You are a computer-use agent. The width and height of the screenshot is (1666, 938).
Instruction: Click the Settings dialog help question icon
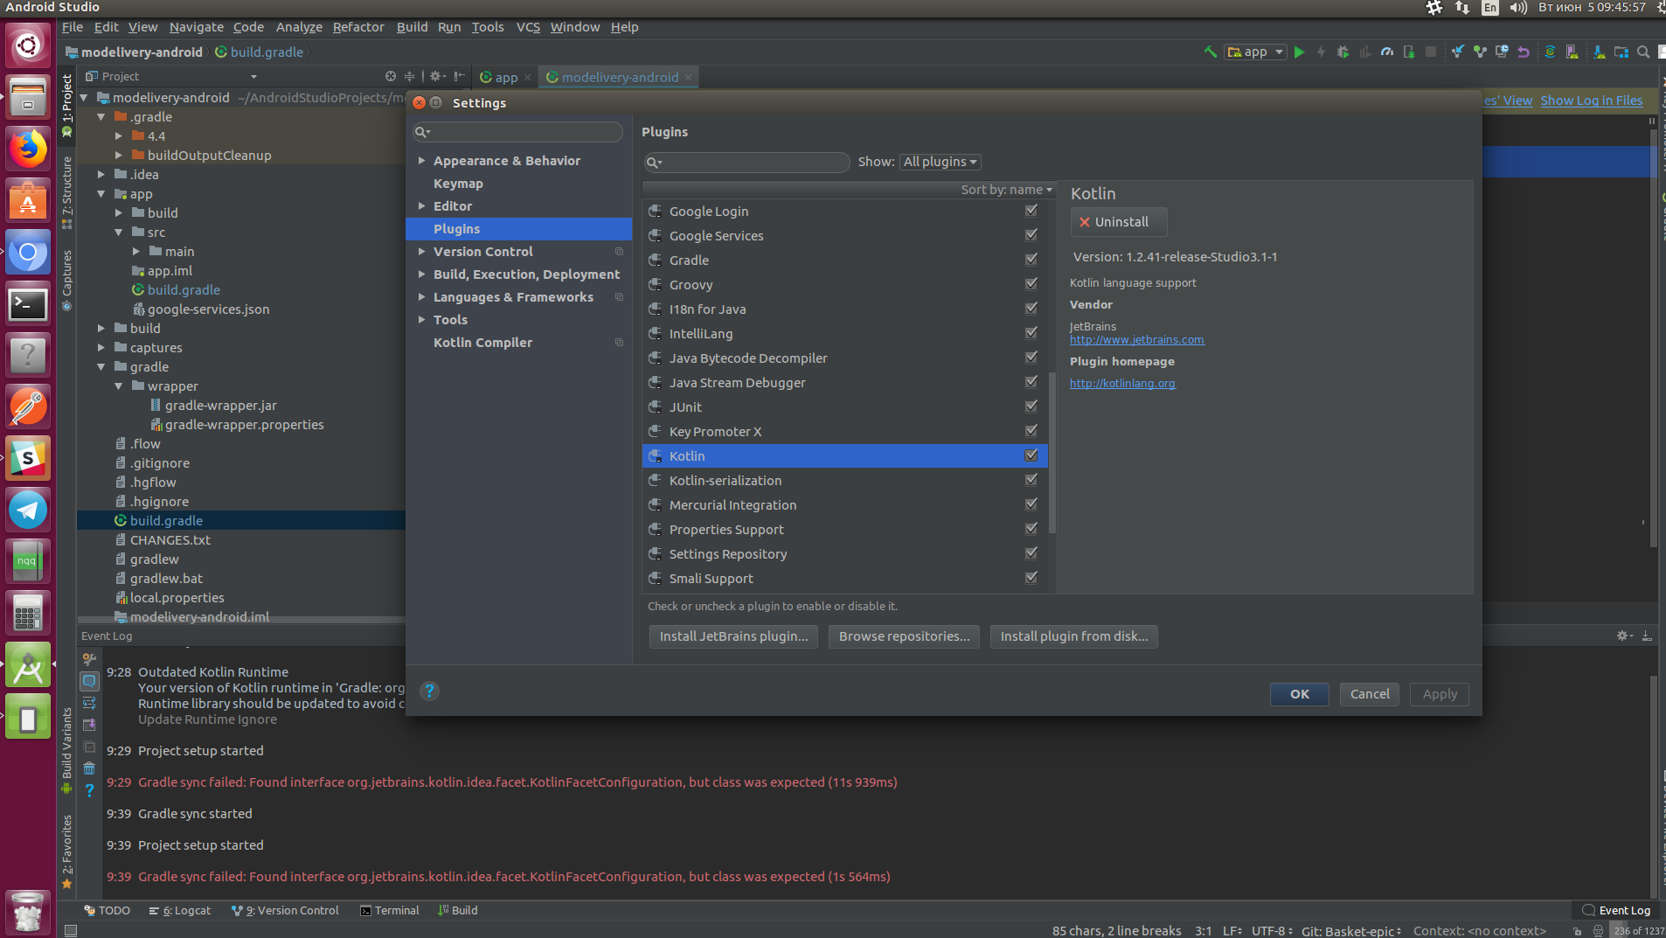click(429, 691)
